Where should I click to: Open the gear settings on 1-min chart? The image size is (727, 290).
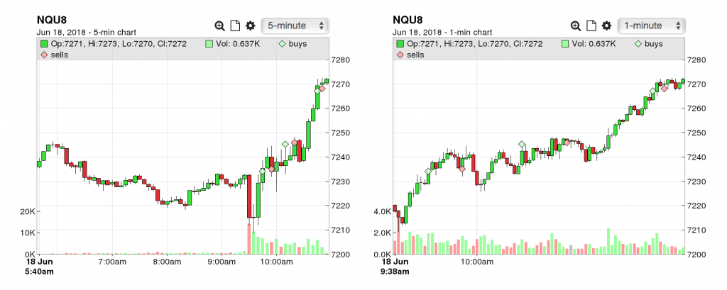pos(606,26)
